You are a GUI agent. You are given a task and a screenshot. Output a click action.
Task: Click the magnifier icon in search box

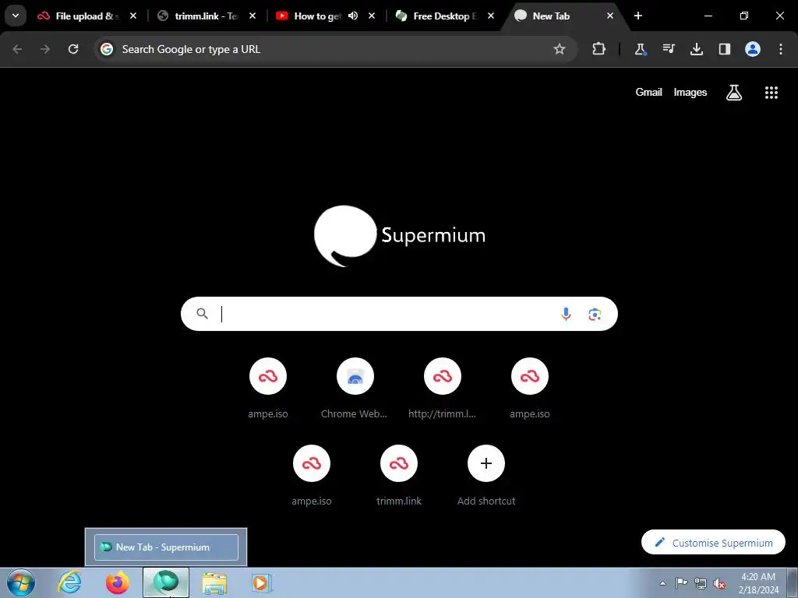[202, 313]
